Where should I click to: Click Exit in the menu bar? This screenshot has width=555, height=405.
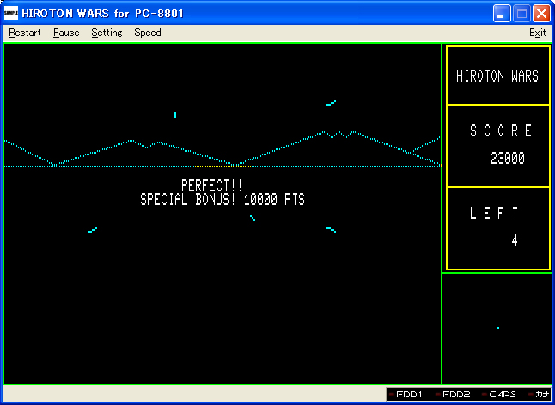537,33
